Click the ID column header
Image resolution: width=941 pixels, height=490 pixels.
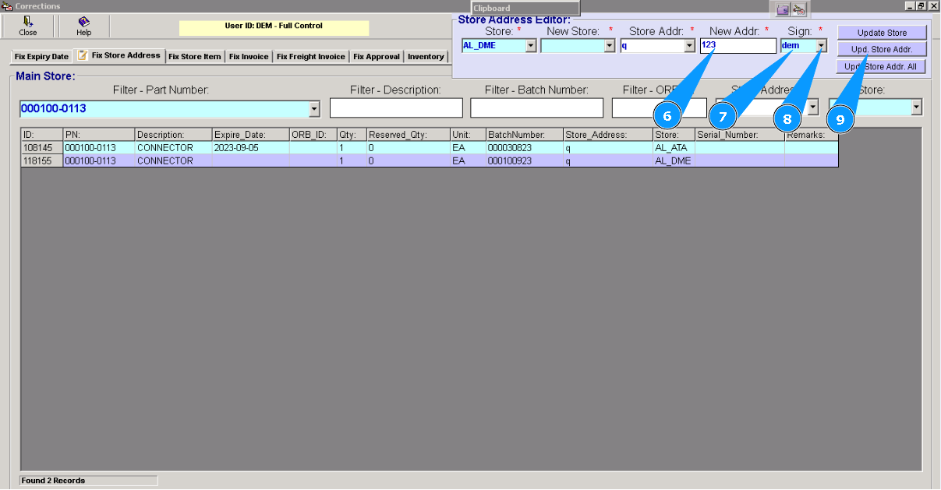point(42,135)
